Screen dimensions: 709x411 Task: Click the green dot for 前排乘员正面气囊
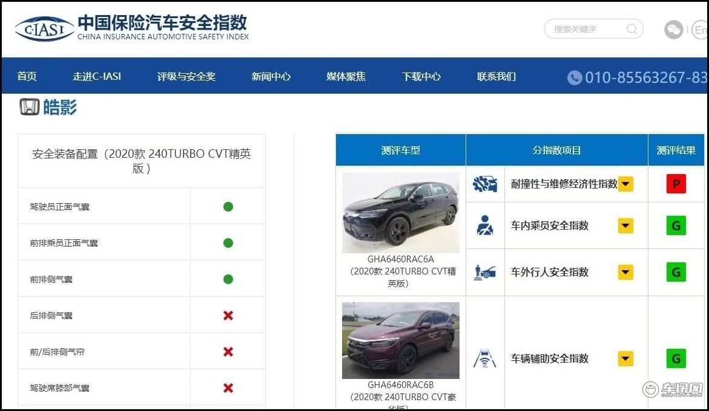(228, 243)
